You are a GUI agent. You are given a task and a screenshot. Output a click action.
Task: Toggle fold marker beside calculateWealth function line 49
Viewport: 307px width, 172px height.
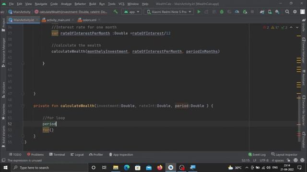(23, 106)
